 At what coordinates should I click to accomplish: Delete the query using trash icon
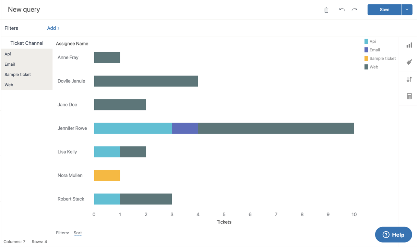(326, 10)
